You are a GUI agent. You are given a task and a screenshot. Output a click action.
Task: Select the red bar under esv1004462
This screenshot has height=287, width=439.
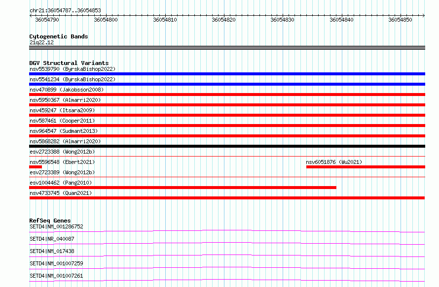click(x=183, y=188)
